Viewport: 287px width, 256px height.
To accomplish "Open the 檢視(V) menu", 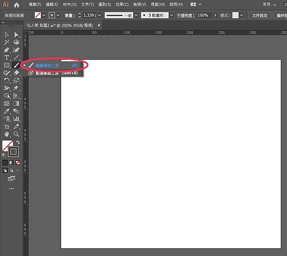I will click(140, 4).
